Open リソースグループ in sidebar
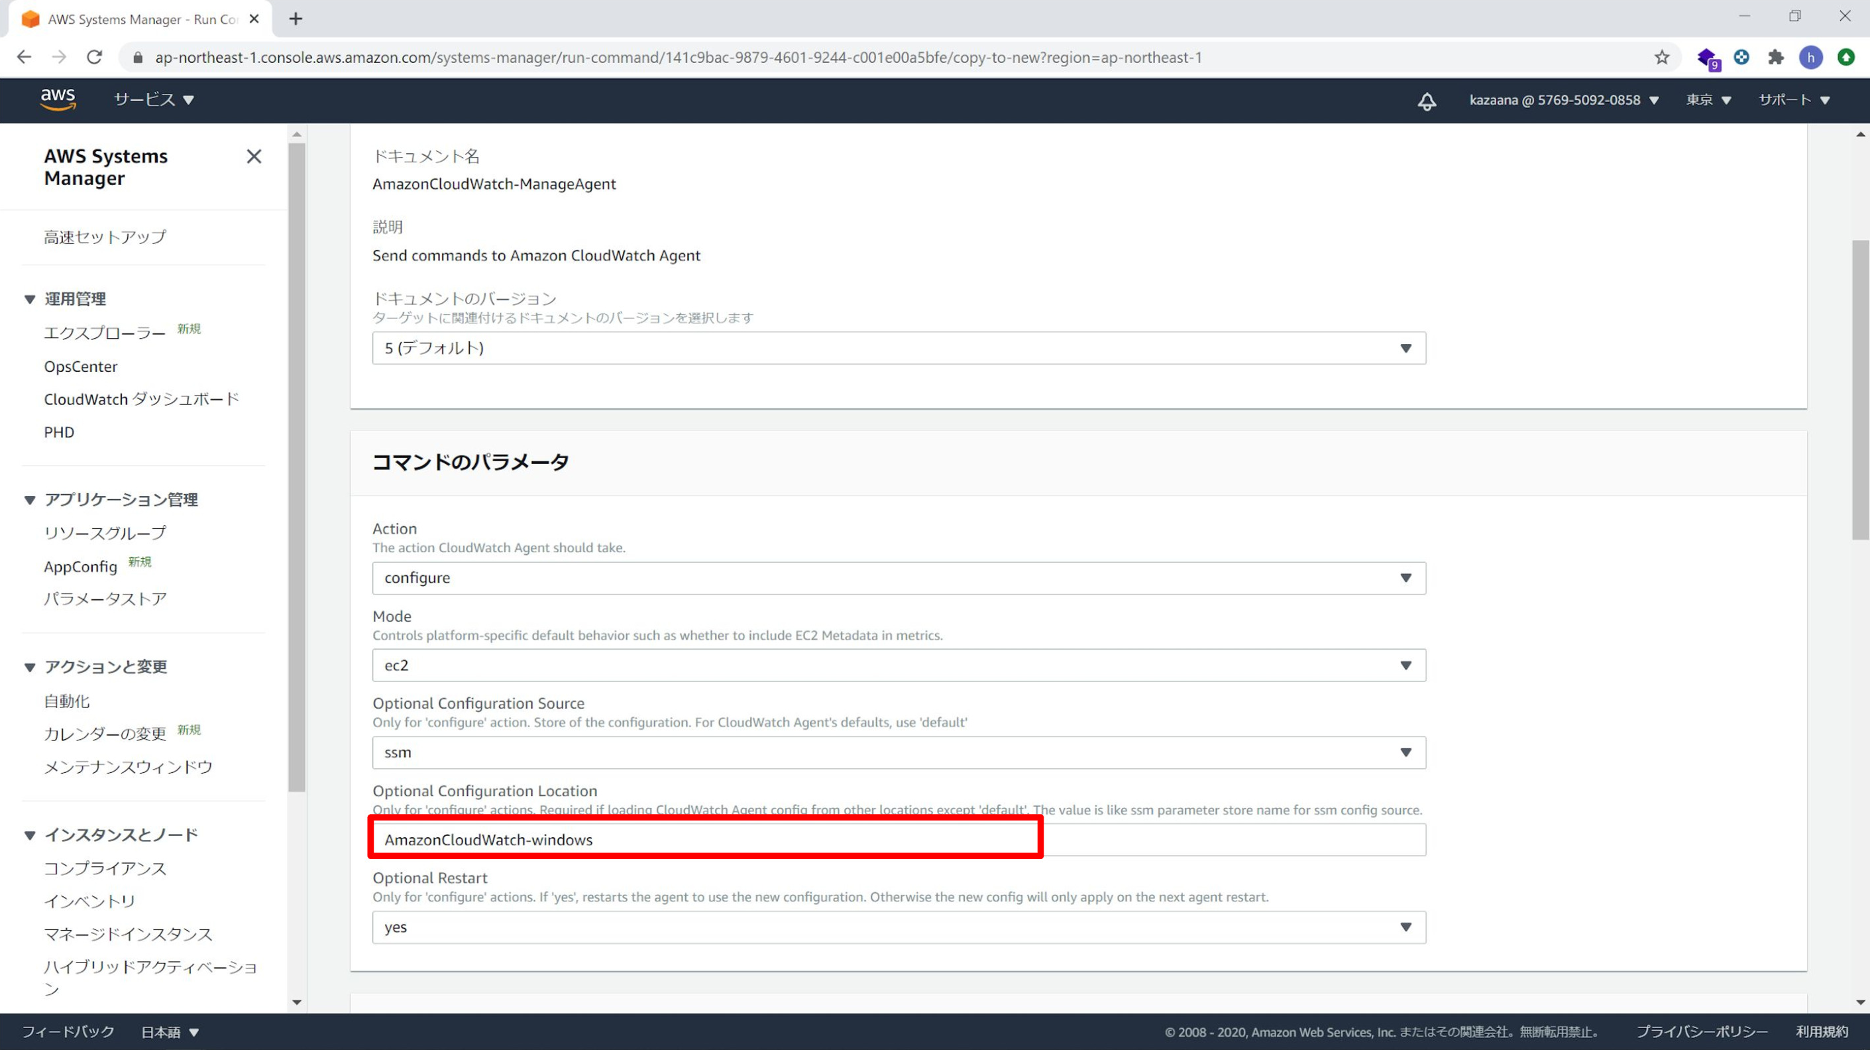Viewport: 1870px width, 1050px height. click(x=105, y=533)
